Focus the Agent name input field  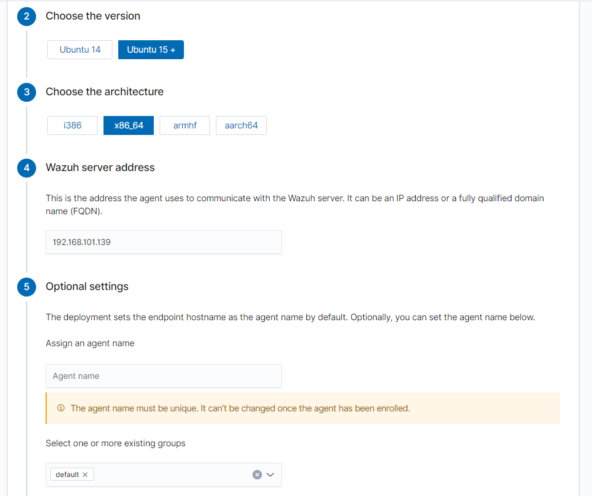coord(163,376)
